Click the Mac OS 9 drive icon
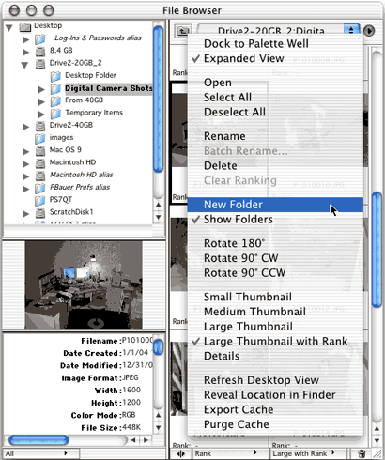The height and width of the screenshot is (460, 385). (x=40, y=150)
